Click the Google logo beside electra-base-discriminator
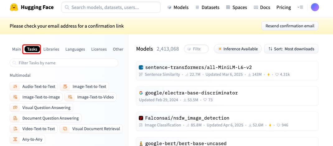Screen dimensions: 333x146 tap(141, 93)
